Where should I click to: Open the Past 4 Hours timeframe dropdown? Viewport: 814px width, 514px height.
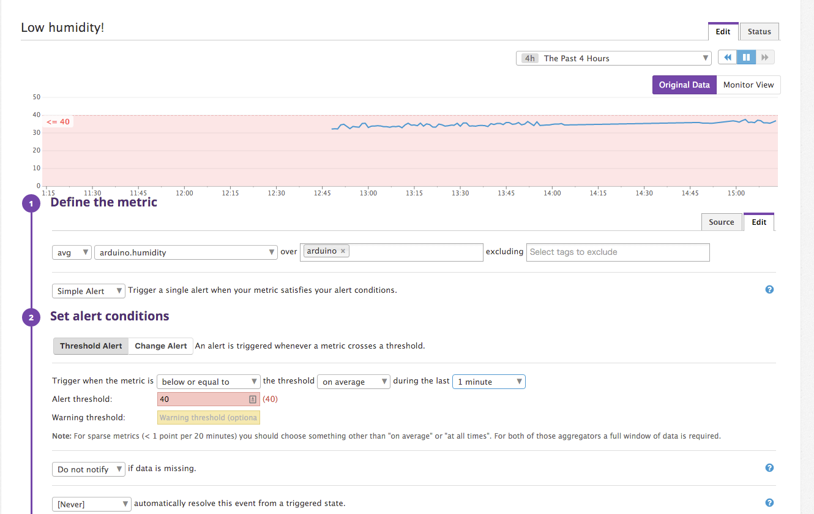[x=613, y=58]
